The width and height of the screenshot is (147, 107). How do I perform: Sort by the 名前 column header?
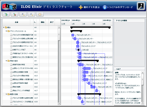16,22
